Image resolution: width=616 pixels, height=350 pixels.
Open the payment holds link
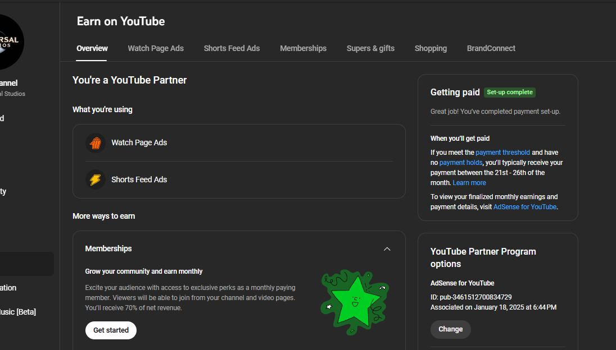[x=461, y=163]
